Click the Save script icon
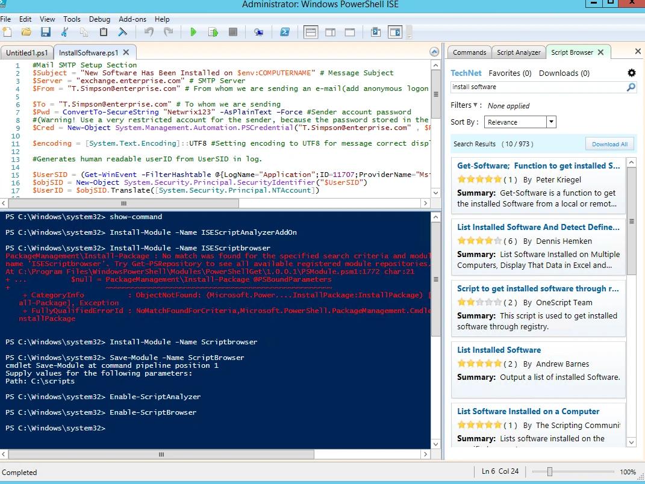 [45, 33]
